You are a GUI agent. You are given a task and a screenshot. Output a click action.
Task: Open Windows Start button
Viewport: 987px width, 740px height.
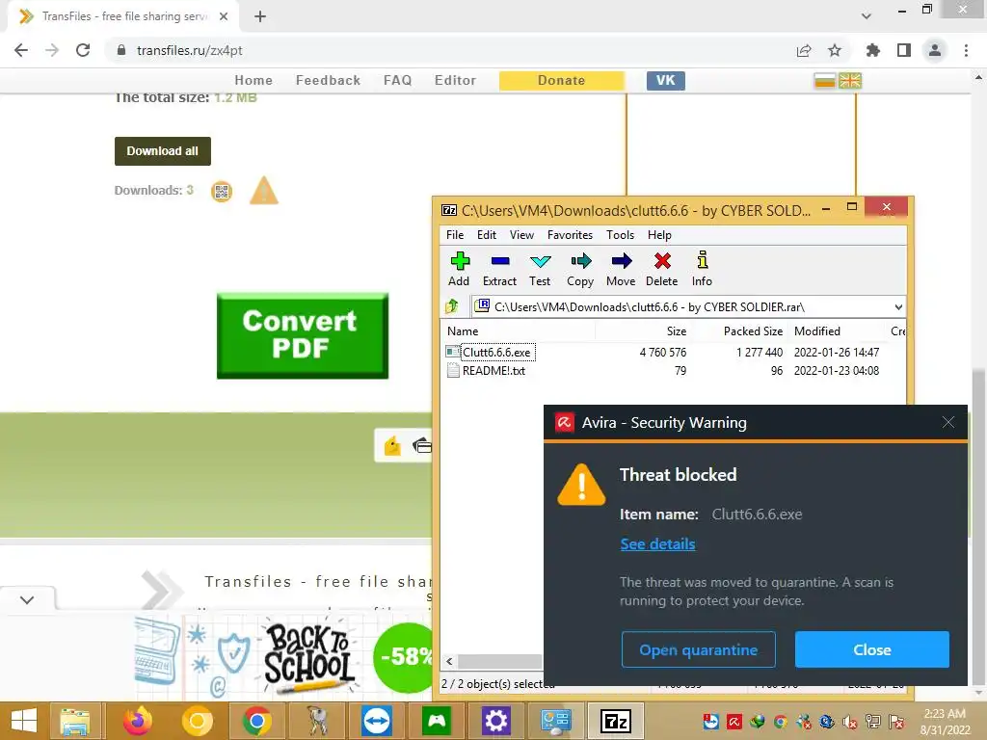pyautogui.click(x=24, y=721)
